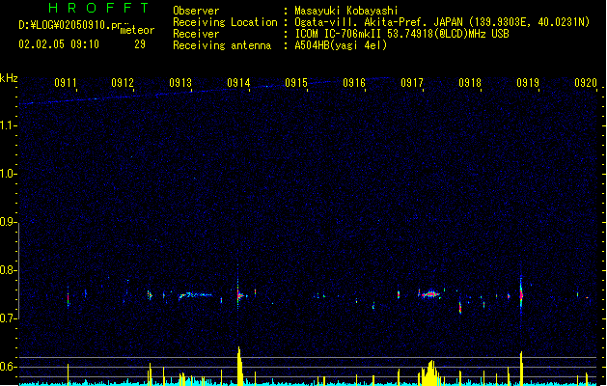
Task: Click the 'Receiving antenna' label
Action: coord(222,45)
